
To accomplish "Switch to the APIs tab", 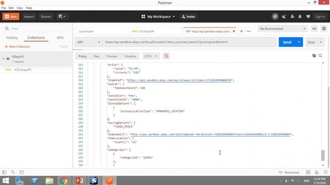I will [x=60, y=38].
